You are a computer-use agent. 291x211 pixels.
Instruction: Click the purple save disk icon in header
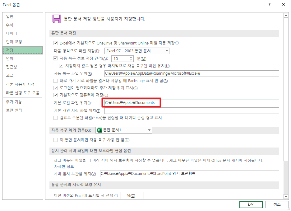(x=57, y=19)
